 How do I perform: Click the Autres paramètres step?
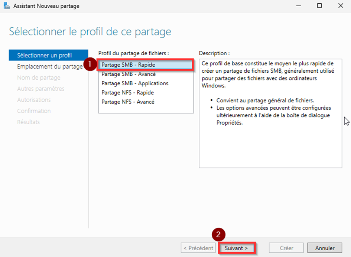(40, 89)
